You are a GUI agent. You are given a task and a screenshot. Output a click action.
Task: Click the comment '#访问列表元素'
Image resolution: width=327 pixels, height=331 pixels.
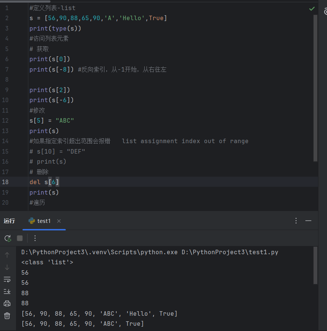tap(49, 39)
